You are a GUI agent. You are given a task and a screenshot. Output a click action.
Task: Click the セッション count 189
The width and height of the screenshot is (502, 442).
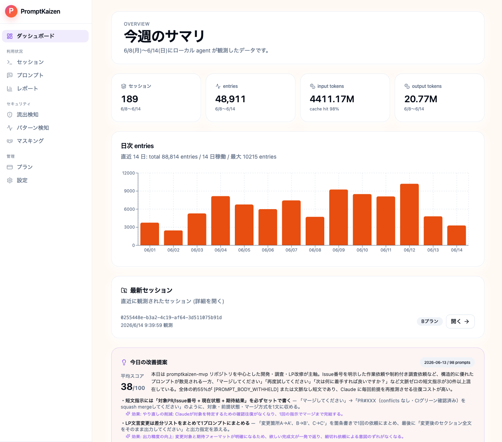pyautogui.click(x=129, y=99)
